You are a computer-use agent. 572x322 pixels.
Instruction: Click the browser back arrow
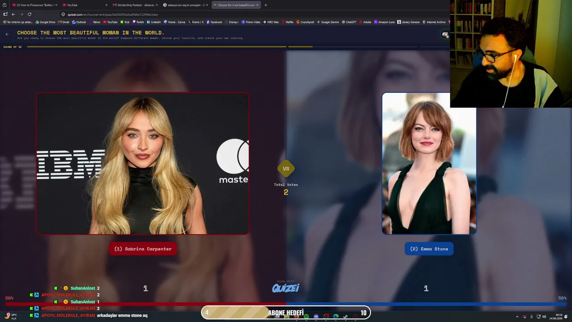click(x=13, y=14)
